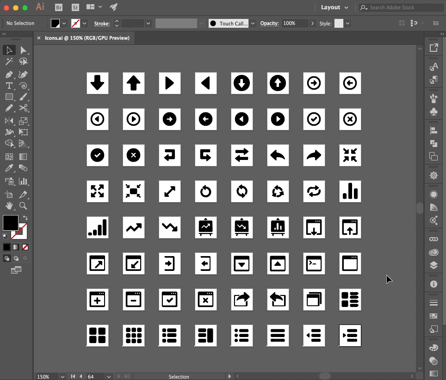Viewport: 446px width, 380px height.
Task: Select the Rectangle tool
Action: coord(9,97)
